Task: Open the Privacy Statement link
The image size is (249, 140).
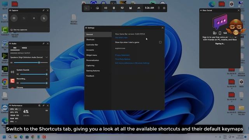Action: [122, 55]
